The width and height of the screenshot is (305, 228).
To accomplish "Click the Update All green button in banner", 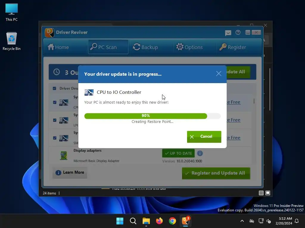I will click(238, 72).
